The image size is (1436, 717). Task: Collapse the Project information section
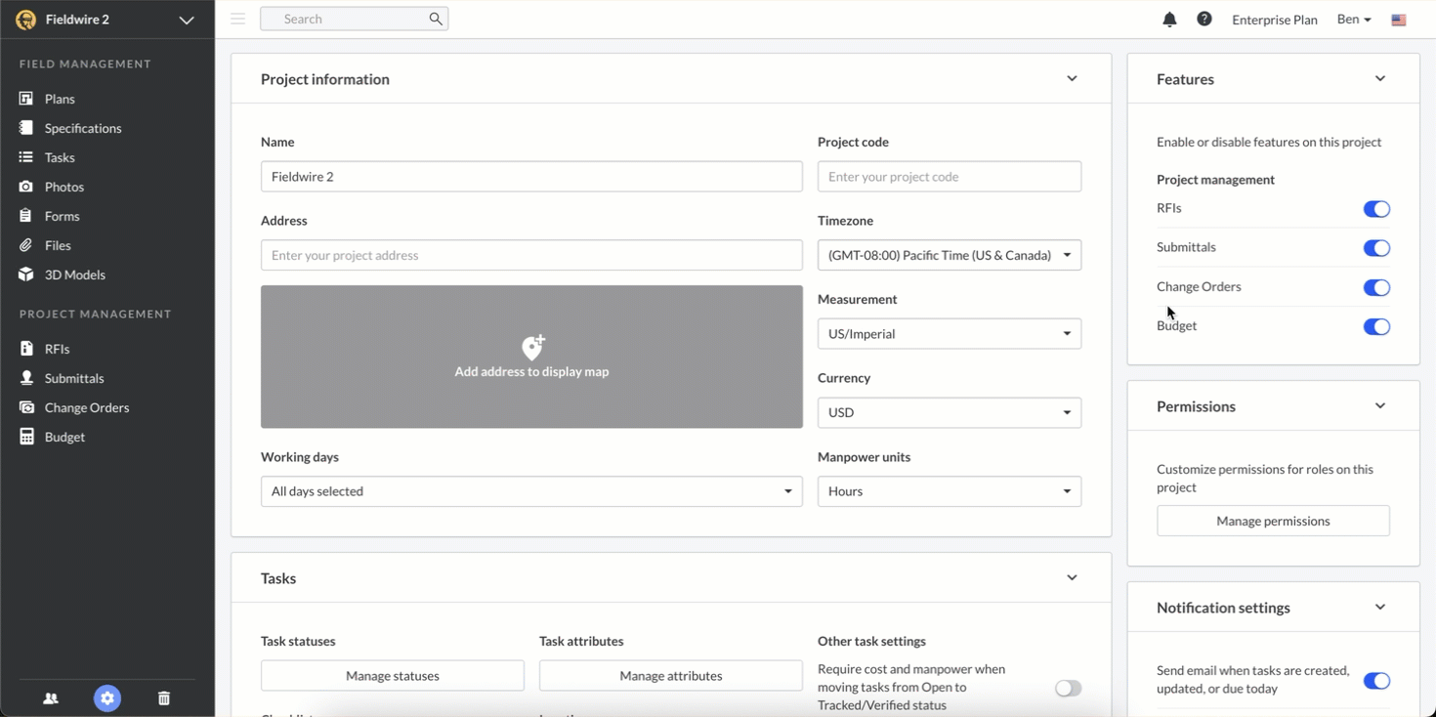[1072, 79]
